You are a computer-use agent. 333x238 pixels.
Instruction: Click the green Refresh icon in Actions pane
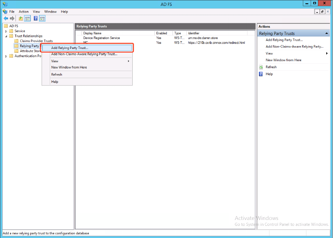[261, 67]
